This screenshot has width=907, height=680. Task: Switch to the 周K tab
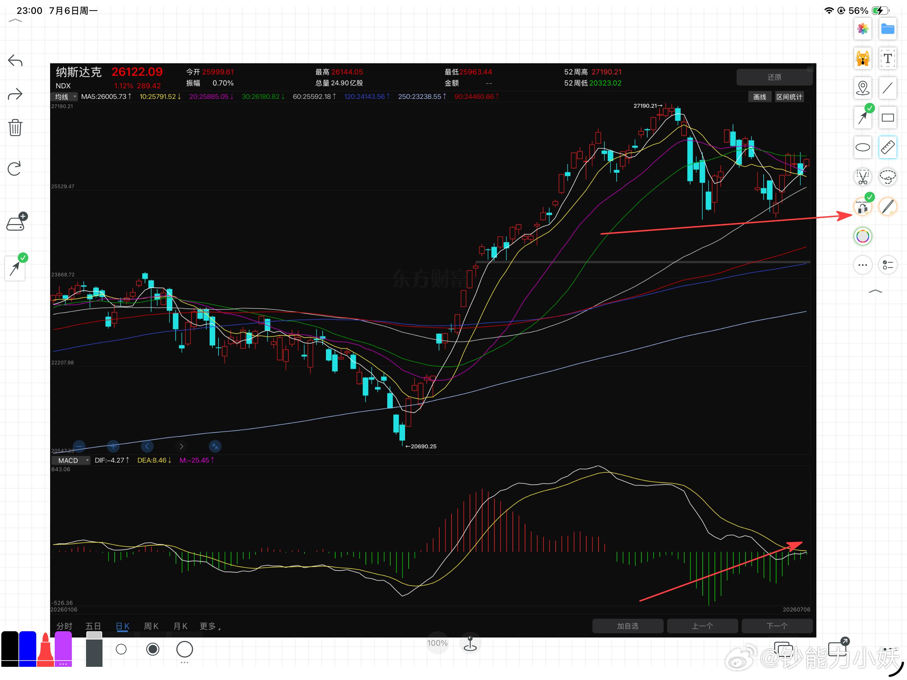[x=151, y=626]
